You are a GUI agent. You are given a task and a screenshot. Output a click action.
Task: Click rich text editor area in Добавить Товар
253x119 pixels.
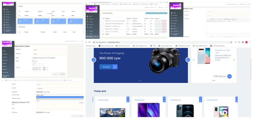tap(228, 28)
